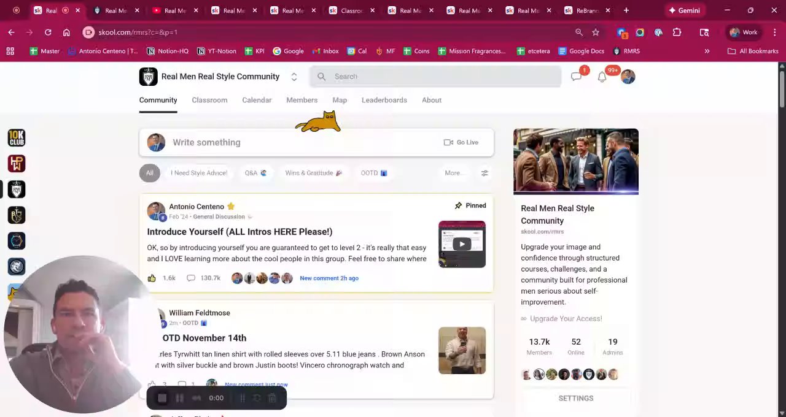Open Chrome extensions puzzle icon
Image resolution: width=786 pixels, height=417 pixels.
(x=677, y=33)
